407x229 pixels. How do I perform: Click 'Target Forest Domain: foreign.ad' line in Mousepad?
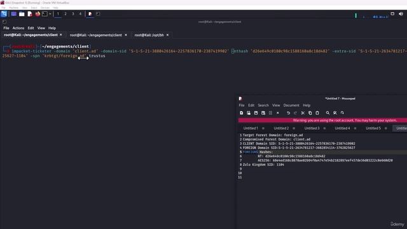pyautogui.click(x=273, y=135)
